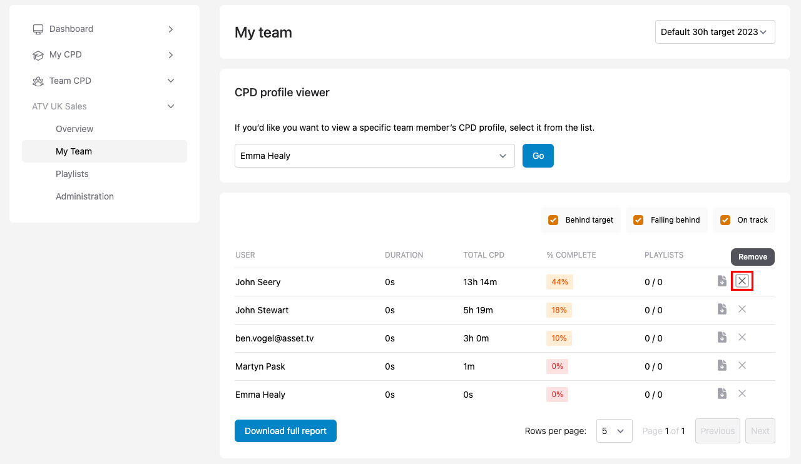The width and height of the screenshot is (801, 464).
Task: Remove John Stewart using the X icon
Action: pos(742,309)
